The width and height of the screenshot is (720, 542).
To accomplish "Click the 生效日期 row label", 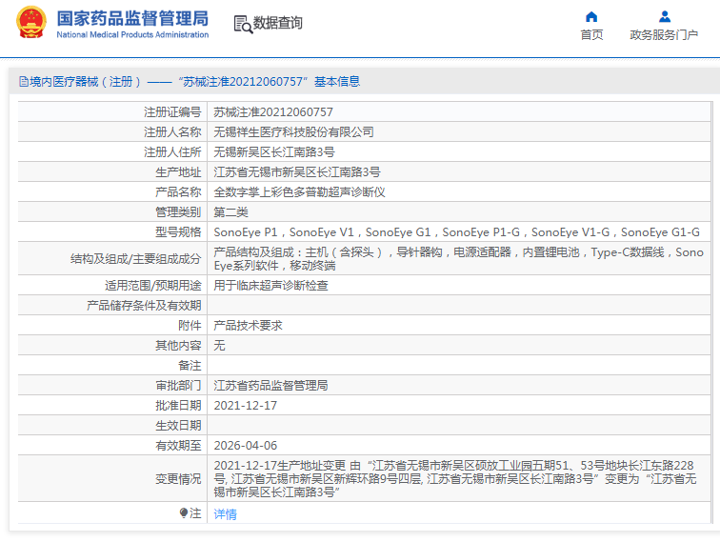I will coord(178,426).
